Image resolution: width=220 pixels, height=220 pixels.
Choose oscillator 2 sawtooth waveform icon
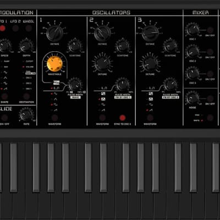[x=103, y=110]
